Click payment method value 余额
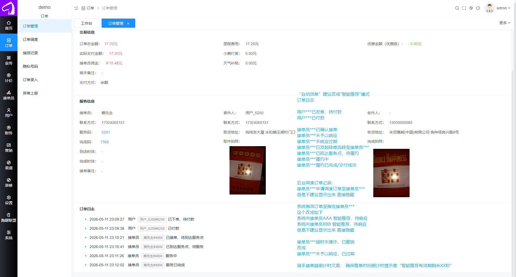Viewport: 516px width, 277px height. tap(104, 82)
